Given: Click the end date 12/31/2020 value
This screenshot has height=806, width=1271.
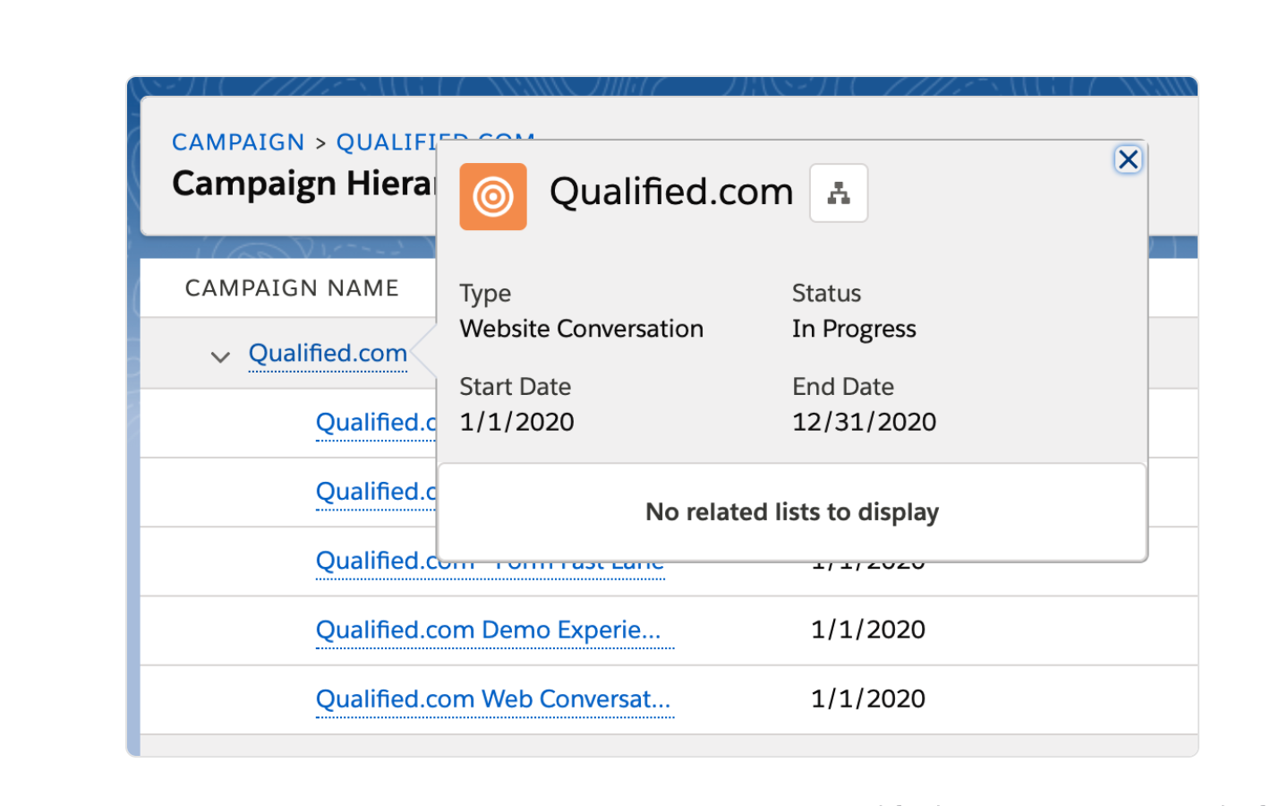Looking at the screenshot, I should coord(864,422).
